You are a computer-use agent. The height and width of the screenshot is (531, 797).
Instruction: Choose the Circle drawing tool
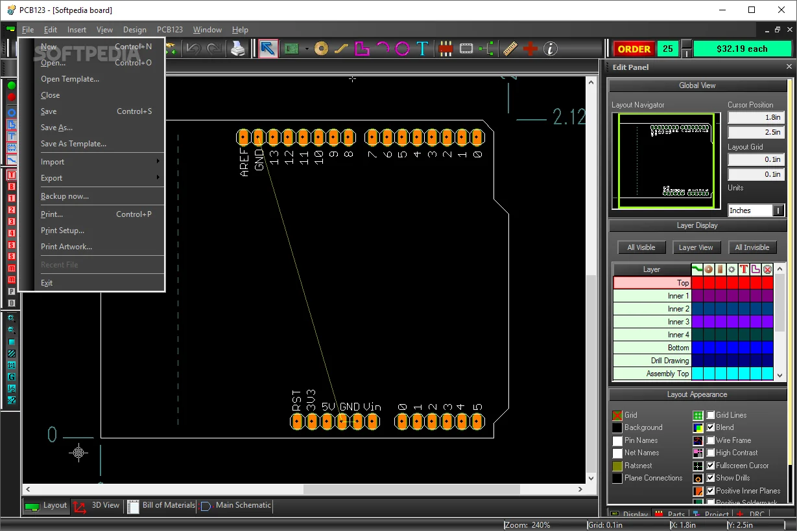click(402, 49)
